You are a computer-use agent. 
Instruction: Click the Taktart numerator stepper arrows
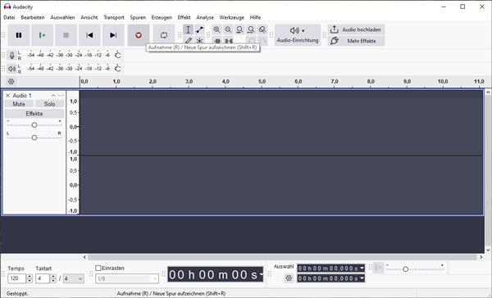[x=53, y=278]
